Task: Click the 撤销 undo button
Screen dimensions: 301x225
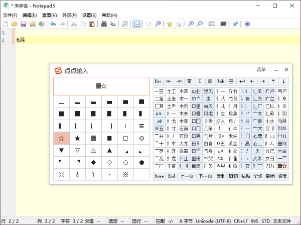Action: coord(270,176)
